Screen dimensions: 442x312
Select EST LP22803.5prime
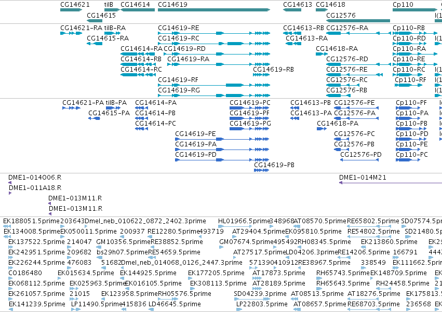(x=262, y=305)
